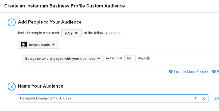
Task: Click the 'Add People to Your Audience' heading
Action: tap(50, 22)
